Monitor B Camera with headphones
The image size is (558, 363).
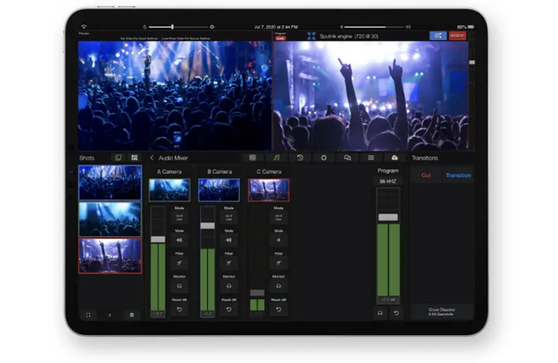pos(229,286)
